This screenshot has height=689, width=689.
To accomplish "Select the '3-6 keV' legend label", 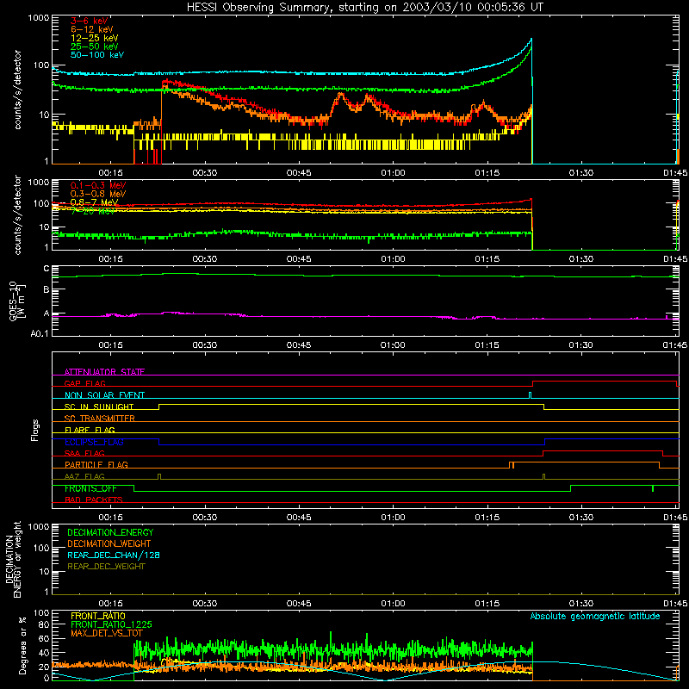I will click(x=90, y=21).
